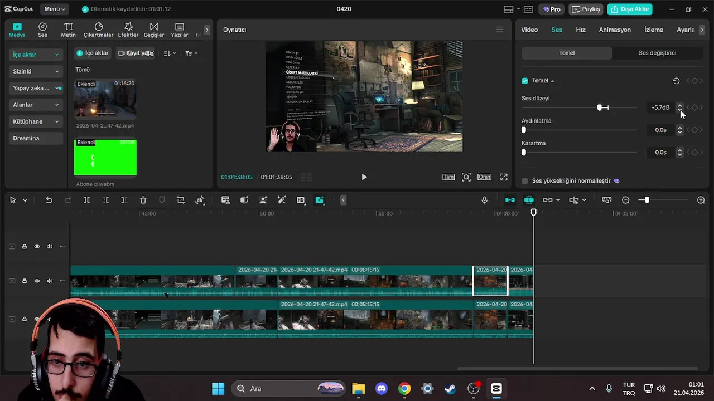Open the Geçişler transitions panel
714x401 pixels.
click(153, 30)
